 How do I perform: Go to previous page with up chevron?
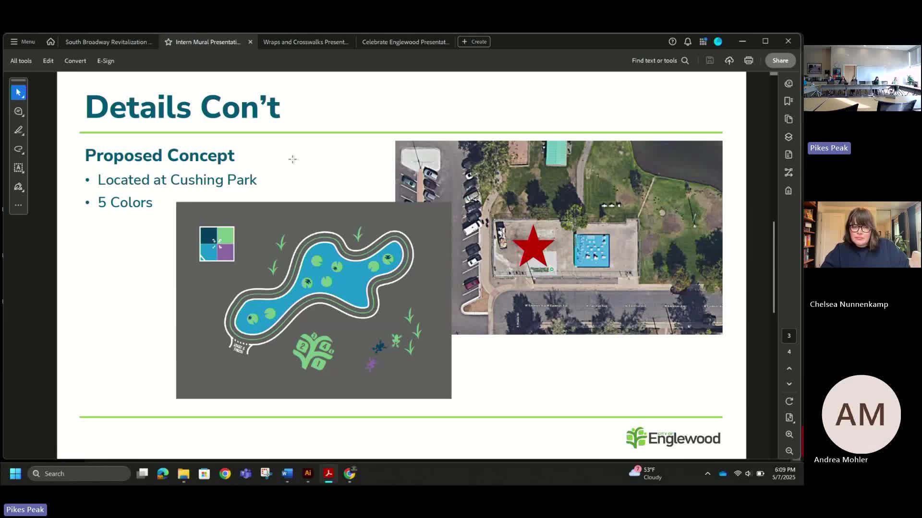pyautogui.click(x=789, y=368)
